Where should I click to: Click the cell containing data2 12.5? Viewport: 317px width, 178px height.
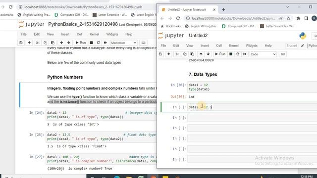pos(252,107)
